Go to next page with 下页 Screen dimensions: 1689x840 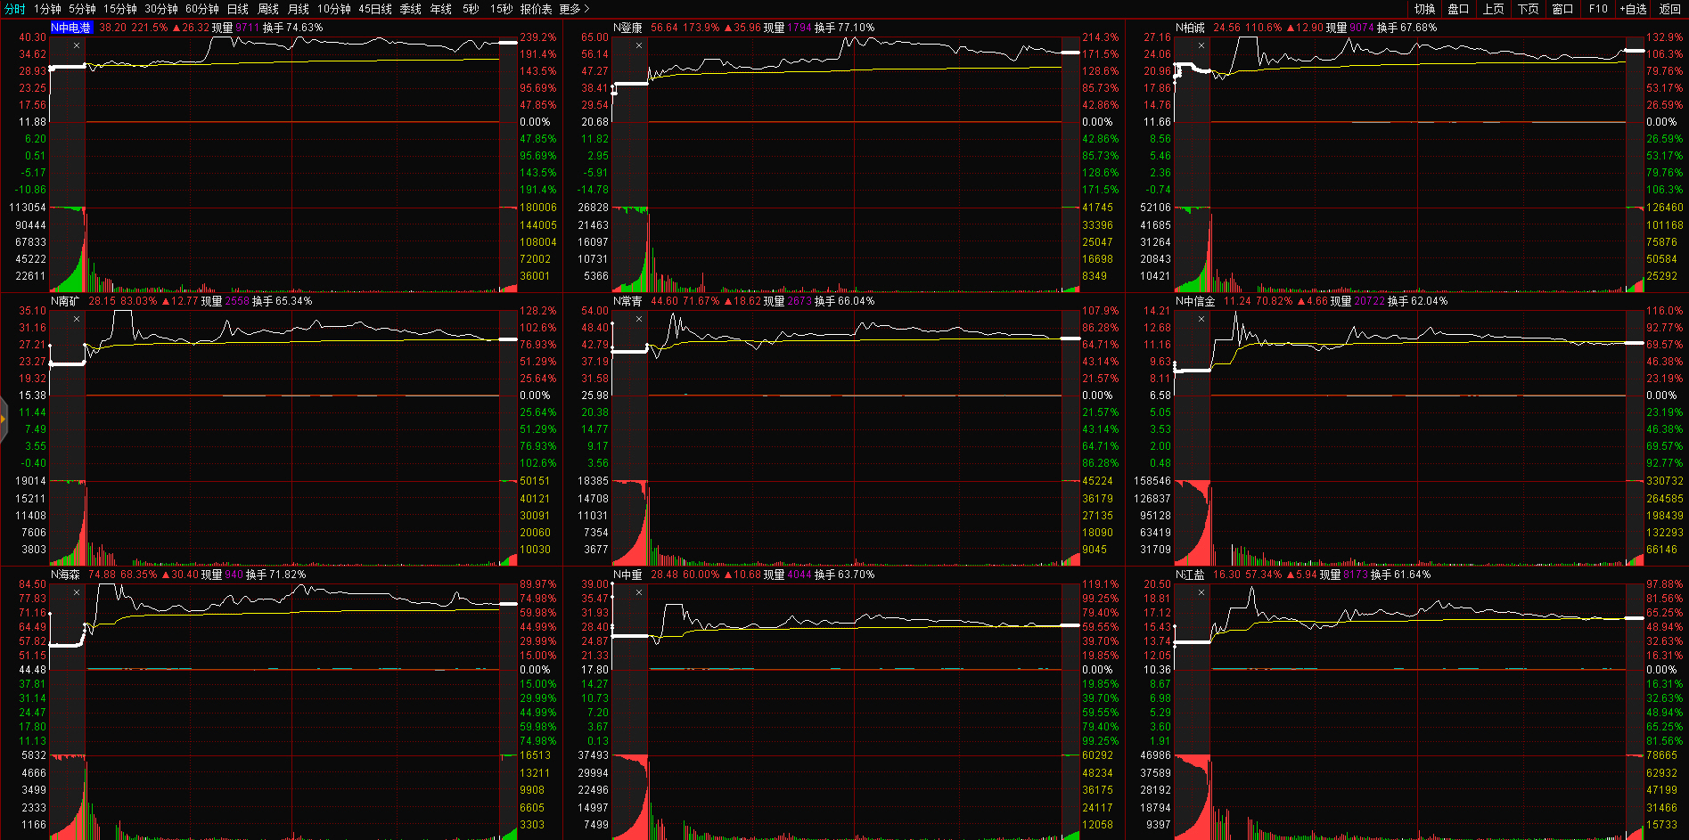point(1529,9)
